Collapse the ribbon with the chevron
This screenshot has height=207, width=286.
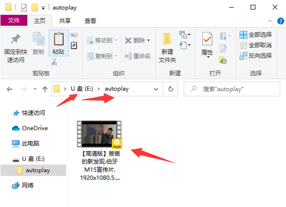[270, 21]
